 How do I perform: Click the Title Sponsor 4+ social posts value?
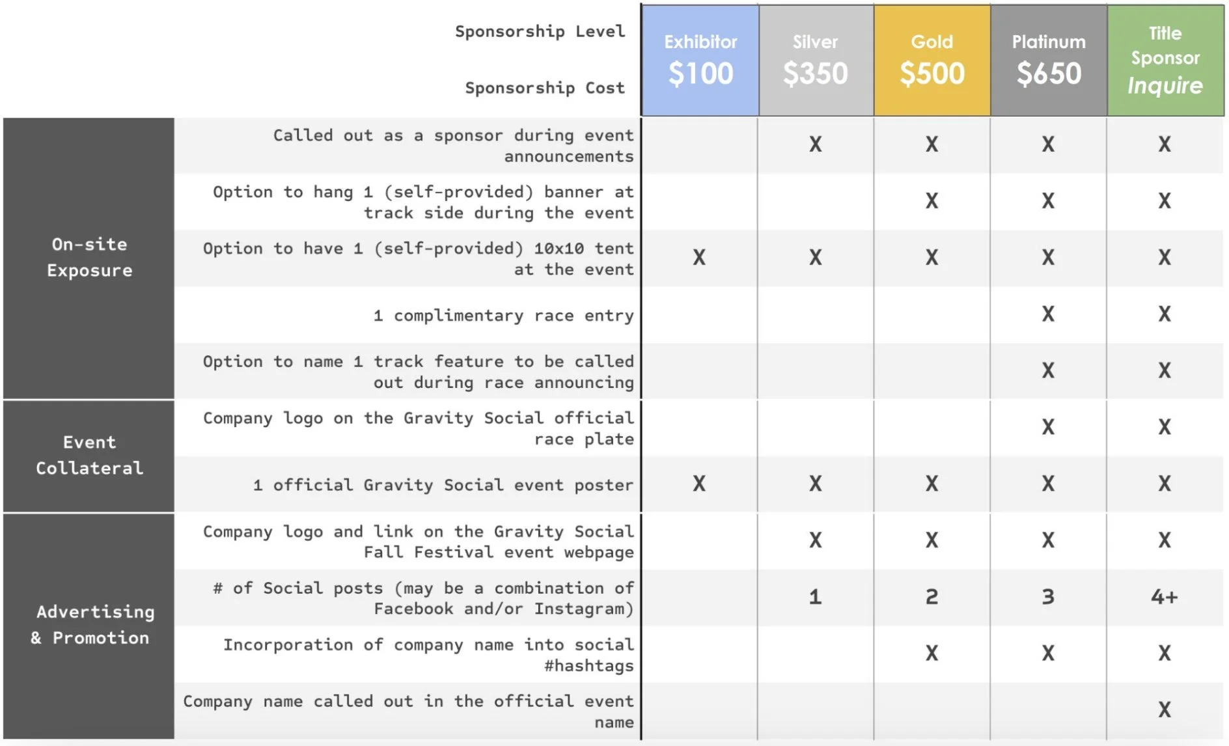(1165, 596)
